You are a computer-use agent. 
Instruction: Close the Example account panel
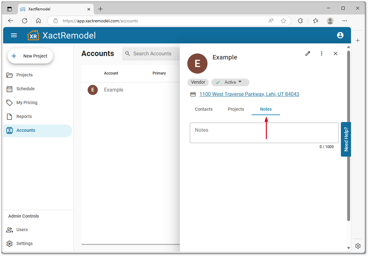pos(335,53)
